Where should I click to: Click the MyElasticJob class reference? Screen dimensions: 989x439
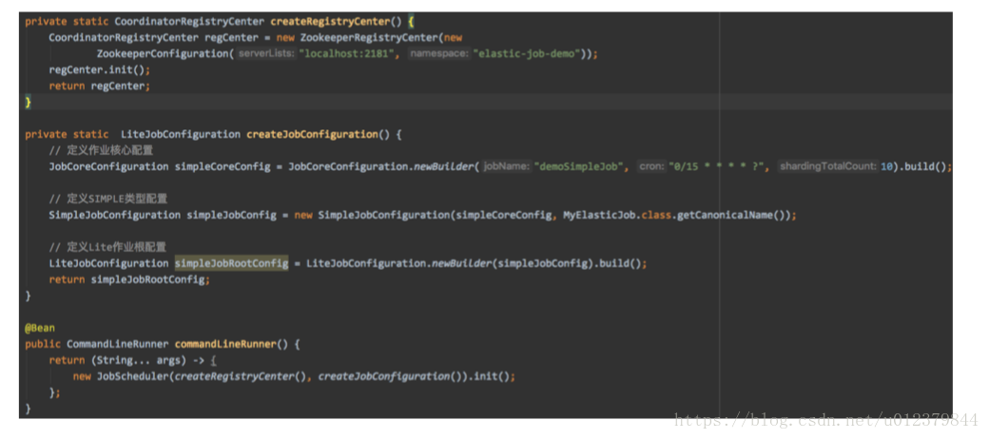click(x=598, y=216)
